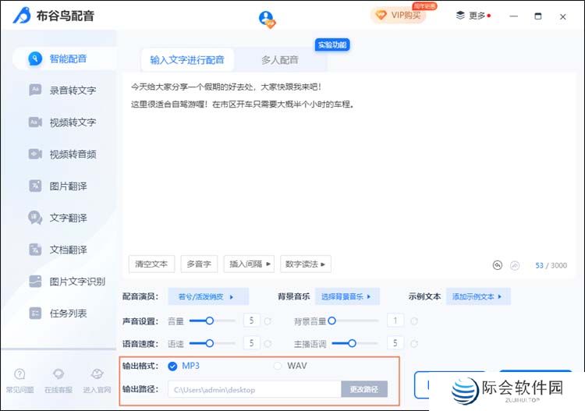
Task: Click the user account avatar icon
Action: point(267,18)
